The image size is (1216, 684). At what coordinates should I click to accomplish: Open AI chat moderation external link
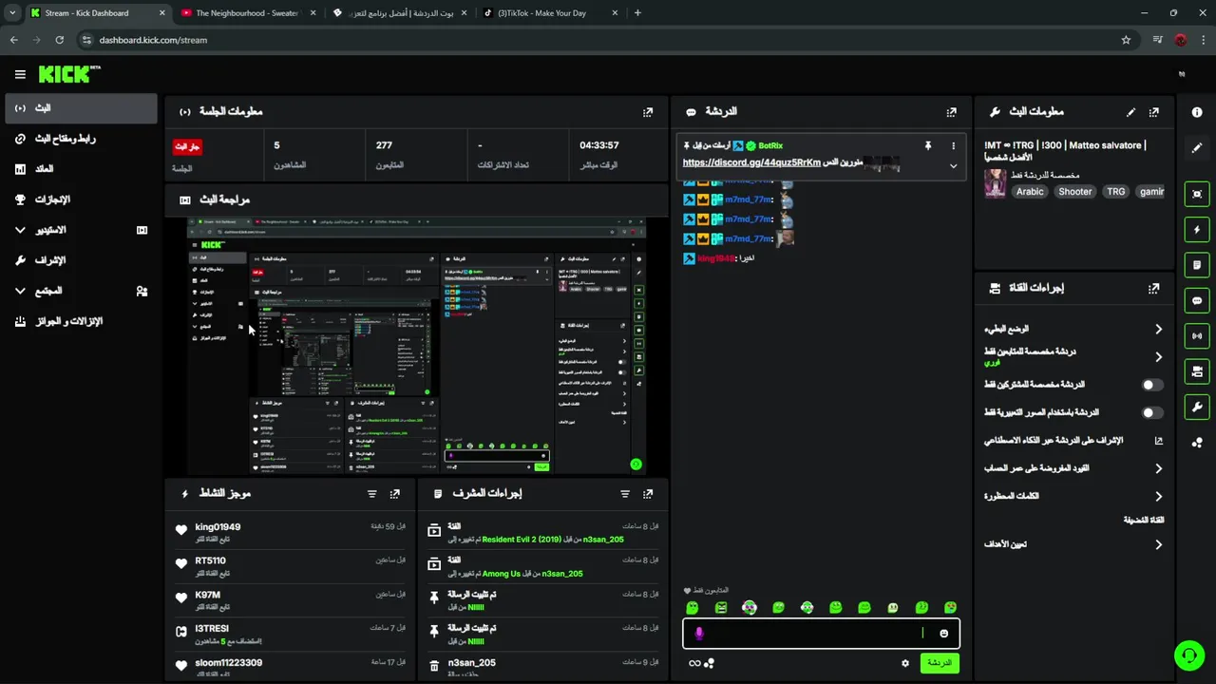(x=1158, y=441)
